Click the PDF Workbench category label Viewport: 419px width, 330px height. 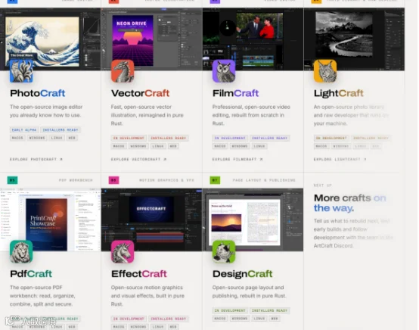[x=76, y=180]
